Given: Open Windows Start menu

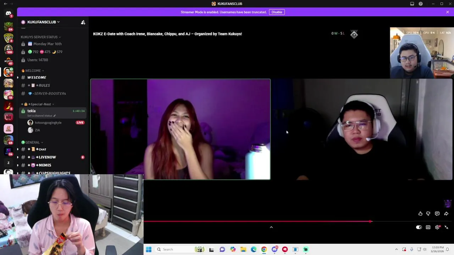Looking at the screenshot, I should pos(149,249).
